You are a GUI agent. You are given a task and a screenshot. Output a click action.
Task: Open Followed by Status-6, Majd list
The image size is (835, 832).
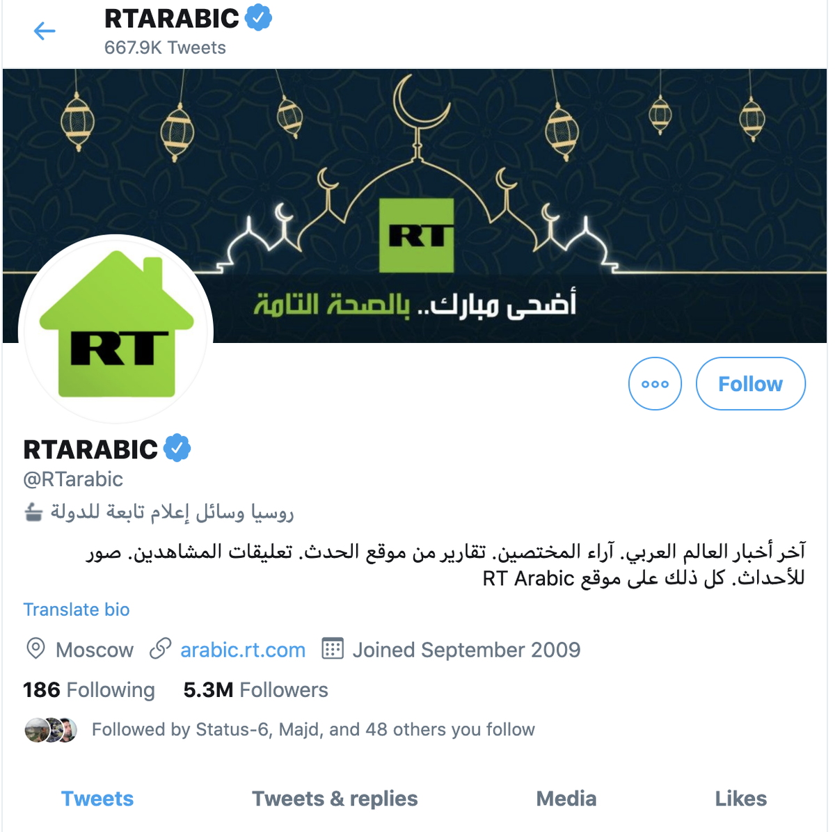point(313,729)
